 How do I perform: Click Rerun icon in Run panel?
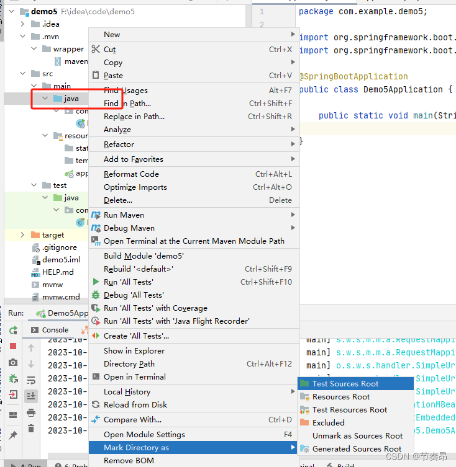[13, 331]
